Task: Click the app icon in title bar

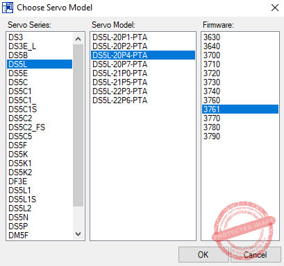Action: click(x=8, y=8)
